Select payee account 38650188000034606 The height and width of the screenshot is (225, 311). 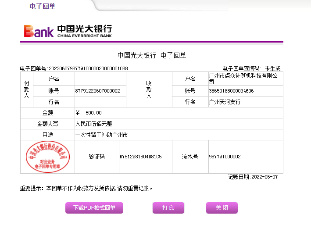click(x=231, y=91)
